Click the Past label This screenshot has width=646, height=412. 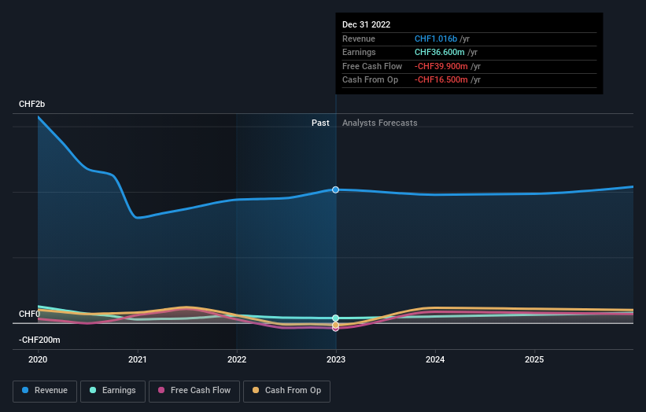coord(320,123)
